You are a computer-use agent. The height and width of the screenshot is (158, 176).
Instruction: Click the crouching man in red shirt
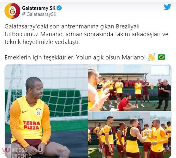125,102
